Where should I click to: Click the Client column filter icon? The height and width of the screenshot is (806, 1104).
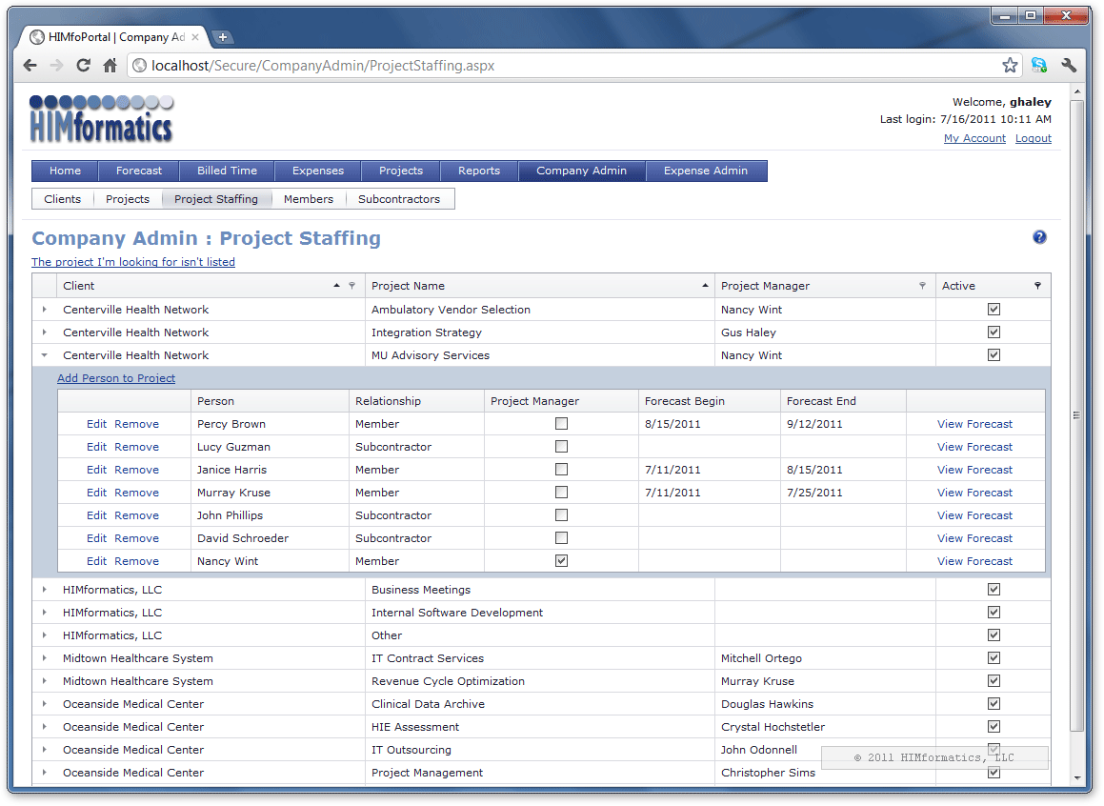coord(351,286)
